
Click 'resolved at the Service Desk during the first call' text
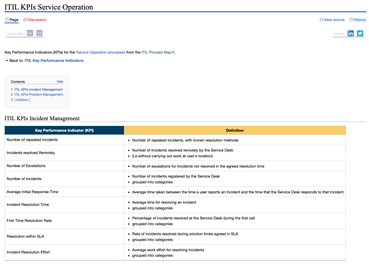pyautogui.click(x=214, y=218)
